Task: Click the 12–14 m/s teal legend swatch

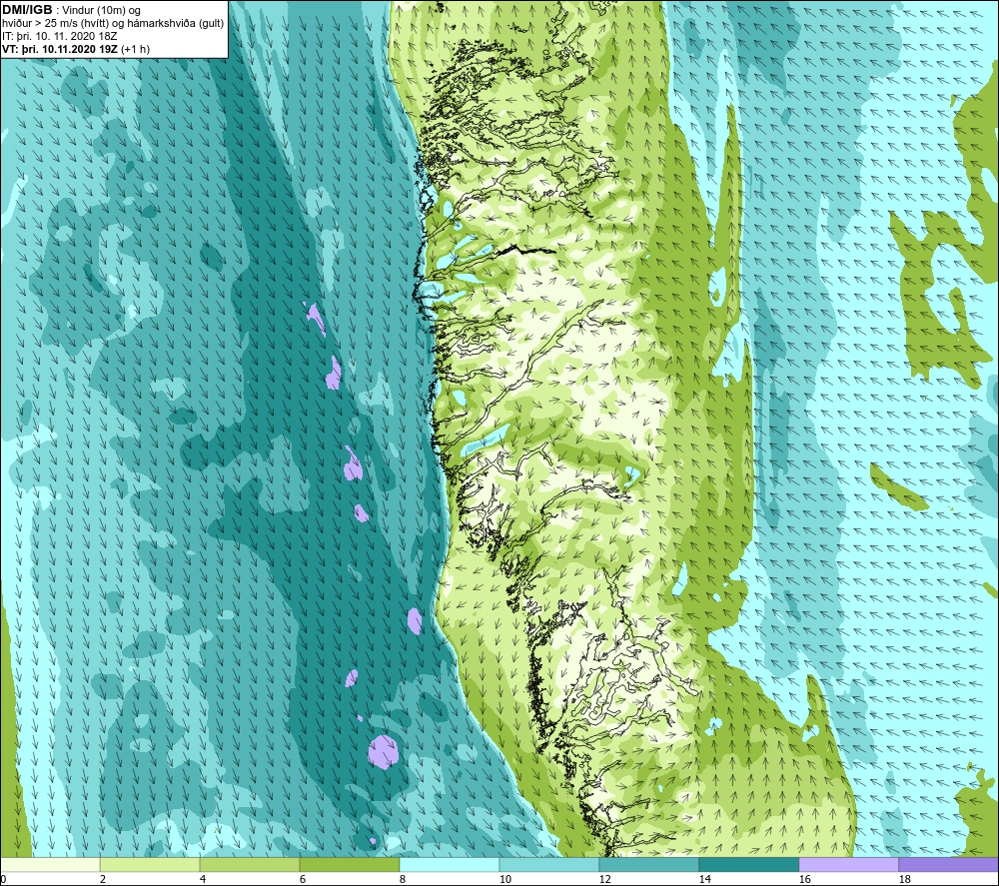Action: (649, 864)
